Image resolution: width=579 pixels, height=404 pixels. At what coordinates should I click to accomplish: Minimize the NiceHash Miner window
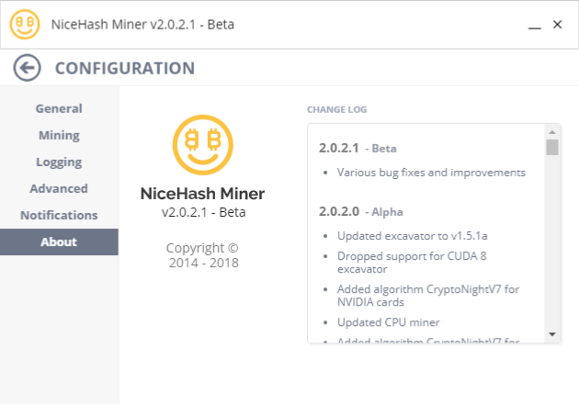click(x=534, y=25)
